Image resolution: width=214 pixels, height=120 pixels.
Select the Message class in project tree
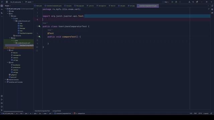21,28
